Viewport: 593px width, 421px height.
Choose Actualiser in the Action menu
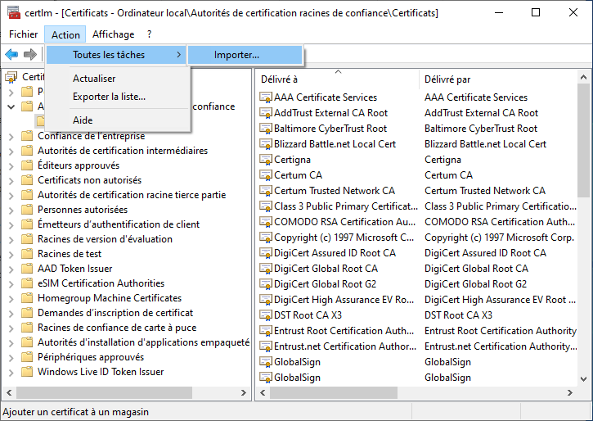118,79
